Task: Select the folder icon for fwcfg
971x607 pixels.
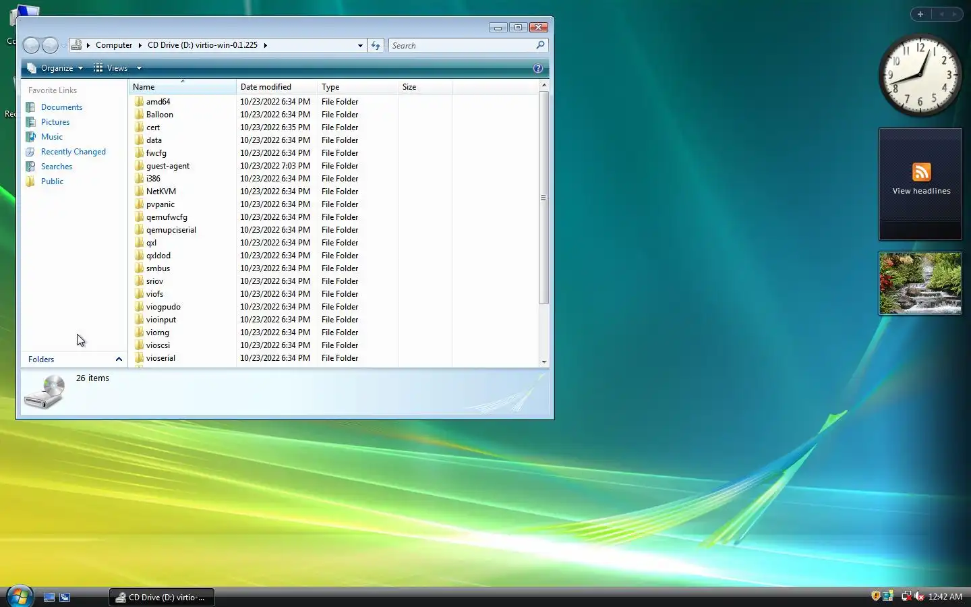Action: [139, 153]
